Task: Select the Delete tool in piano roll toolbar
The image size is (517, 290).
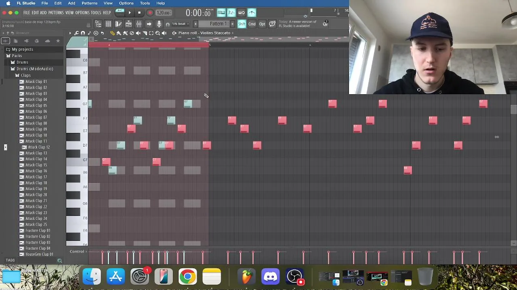Action: point(132,33)
